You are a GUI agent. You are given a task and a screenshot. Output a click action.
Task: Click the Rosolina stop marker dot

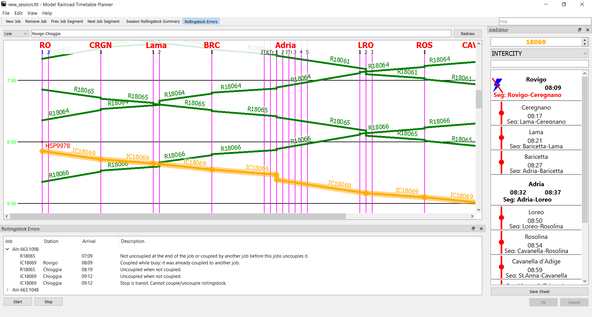[502, 242]
